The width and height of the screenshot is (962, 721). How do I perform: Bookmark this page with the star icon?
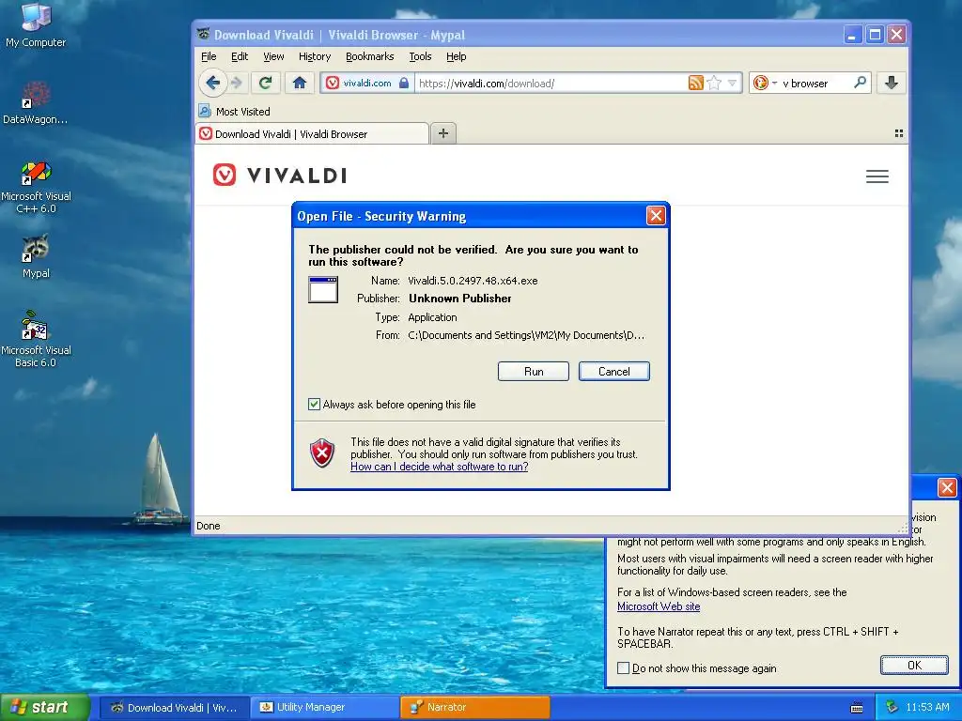pos(714,83)
